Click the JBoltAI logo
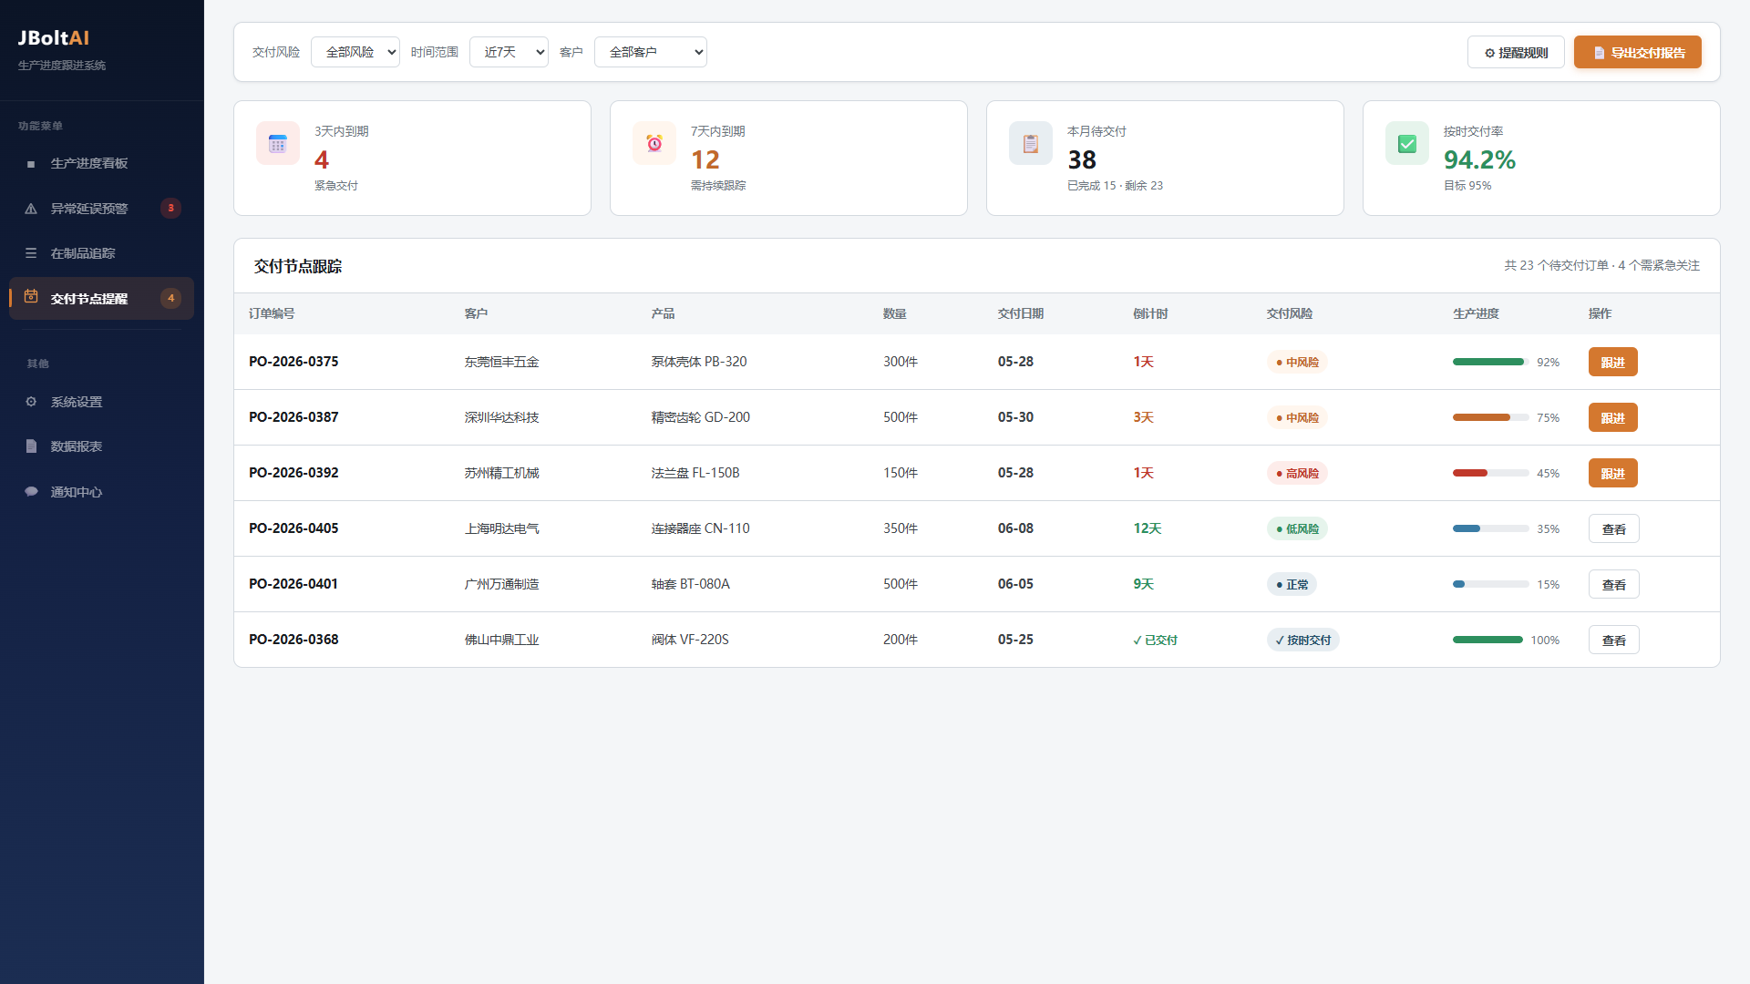The image size is (1750, 984). 54,37
